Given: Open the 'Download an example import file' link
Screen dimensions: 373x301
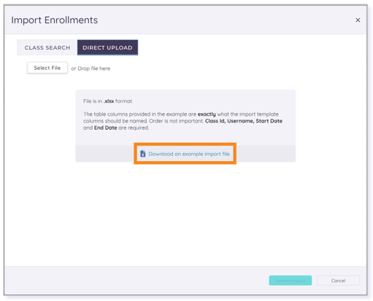Looking at the screenshot, I should [x=189, y=154].
